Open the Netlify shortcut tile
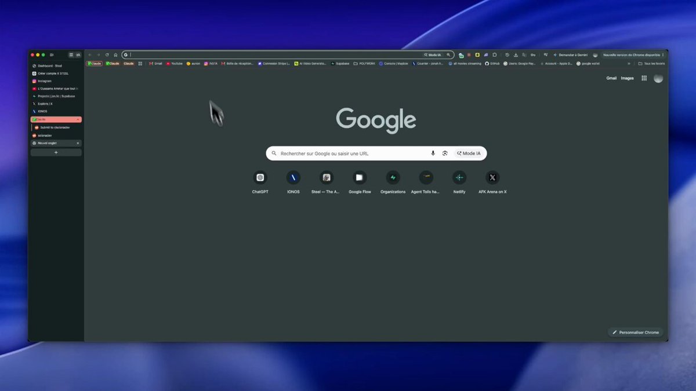 click(459, 182)
